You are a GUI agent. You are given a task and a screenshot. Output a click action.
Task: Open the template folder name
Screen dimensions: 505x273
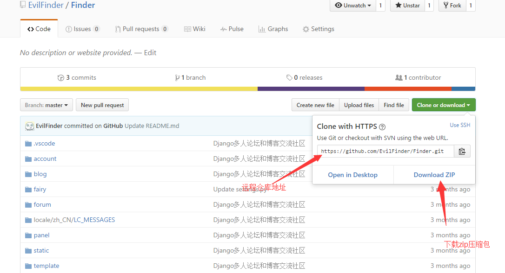pyautogui.click(x=47, y=266)
